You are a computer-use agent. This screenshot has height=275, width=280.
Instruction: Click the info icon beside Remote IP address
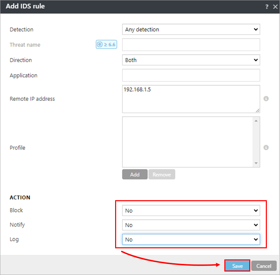click(266, 98)
